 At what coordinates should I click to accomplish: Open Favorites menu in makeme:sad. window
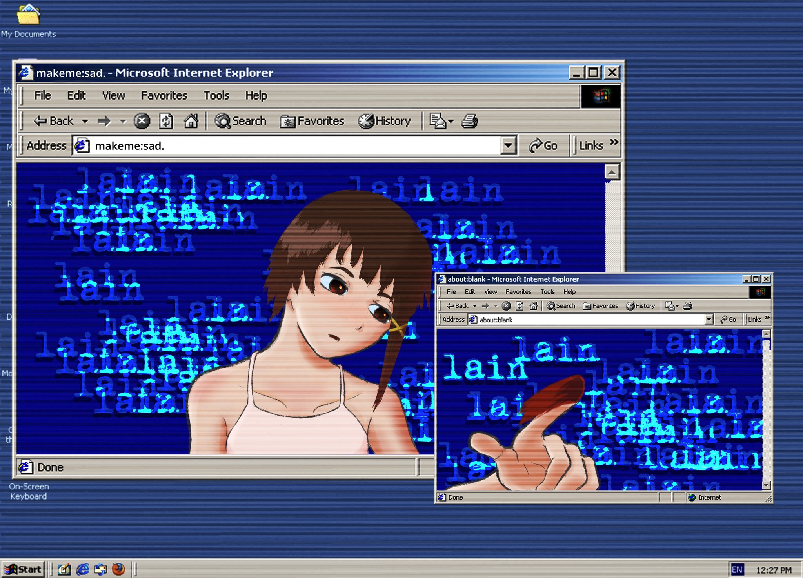164,95
